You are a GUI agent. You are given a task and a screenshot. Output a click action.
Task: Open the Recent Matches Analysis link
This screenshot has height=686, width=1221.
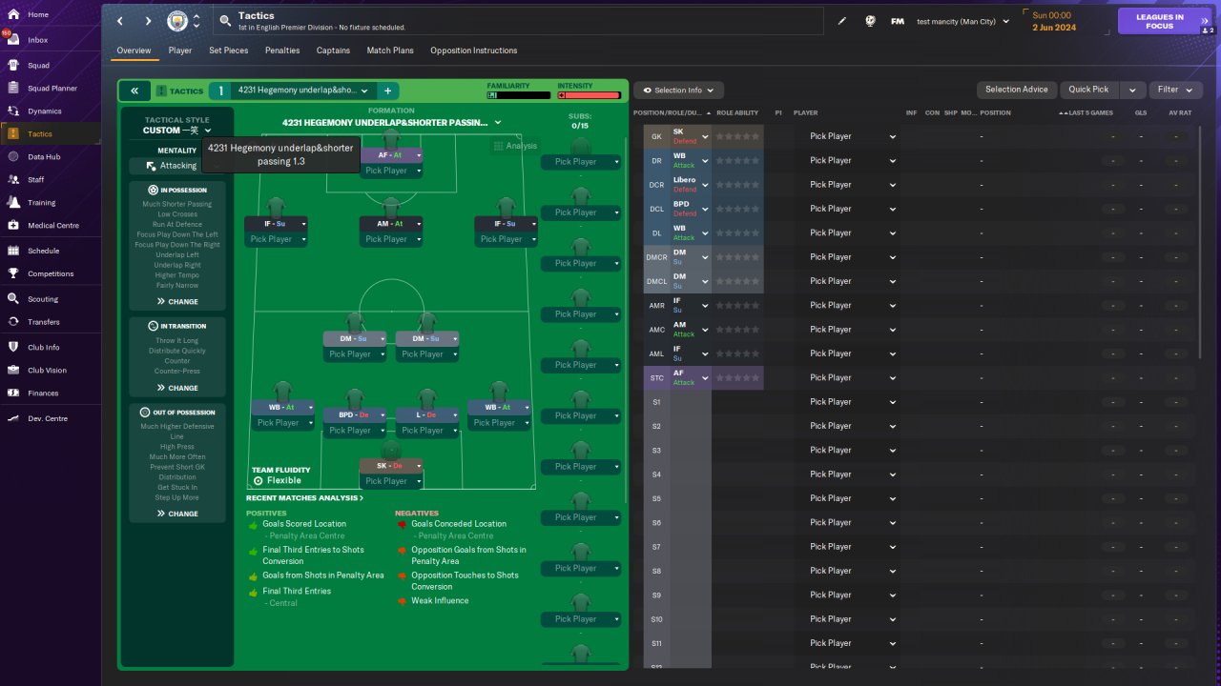pyautogui.click(x=305, y=497)
